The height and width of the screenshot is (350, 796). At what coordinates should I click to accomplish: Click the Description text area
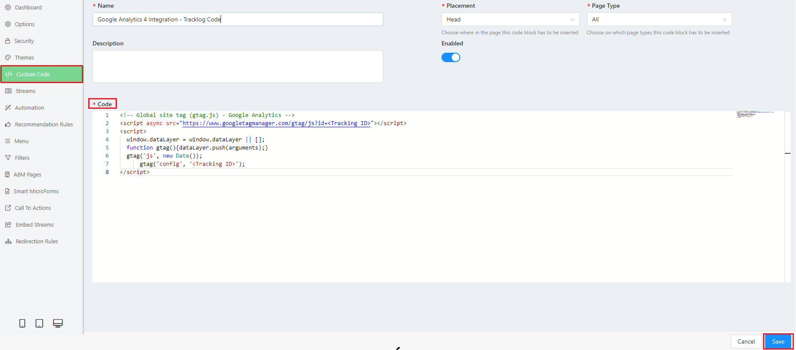click(238, 66)
